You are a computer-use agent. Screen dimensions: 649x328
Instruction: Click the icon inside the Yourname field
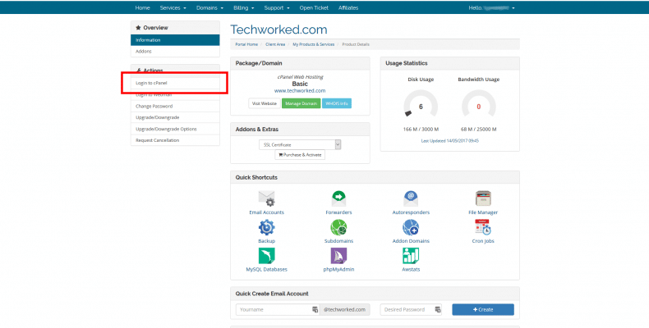click(315, 309)
